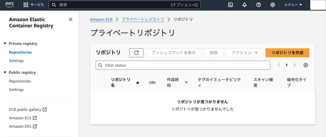Click リポジトリを作成 button
This screenshot has width=326, height=137.
pos(287,53)
